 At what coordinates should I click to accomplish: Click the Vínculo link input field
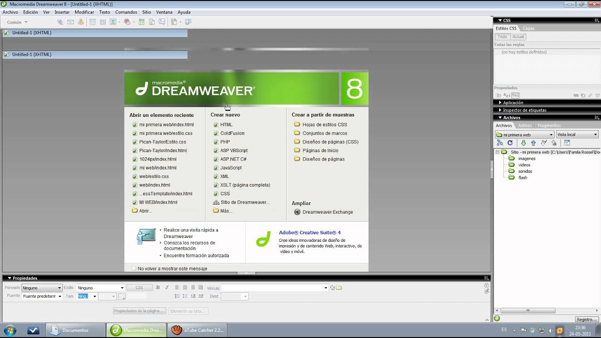(272, 288)
